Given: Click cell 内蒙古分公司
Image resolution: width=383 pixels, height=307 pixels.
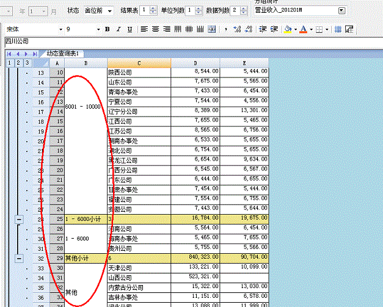Looking at the screenshot, I should (x=139, y=287).
